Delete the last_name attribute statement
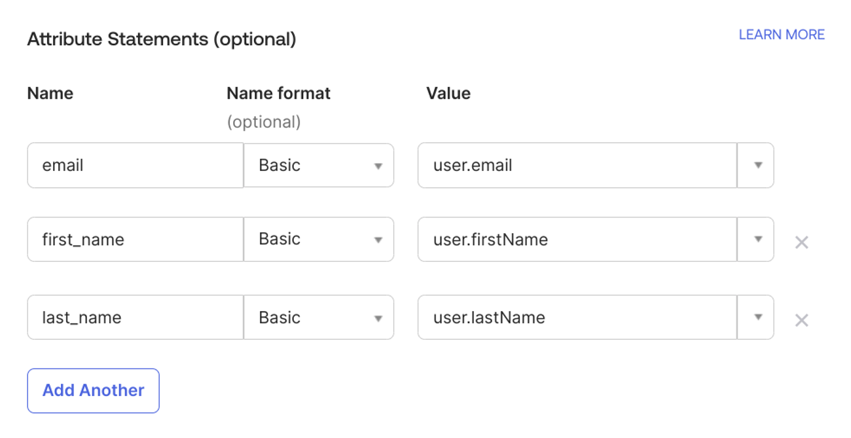The width and height of the screenshot is (851, 438). [x=801, y=320]
